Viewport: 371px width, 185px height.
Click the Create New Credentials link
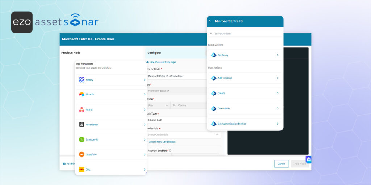point(162,142)
